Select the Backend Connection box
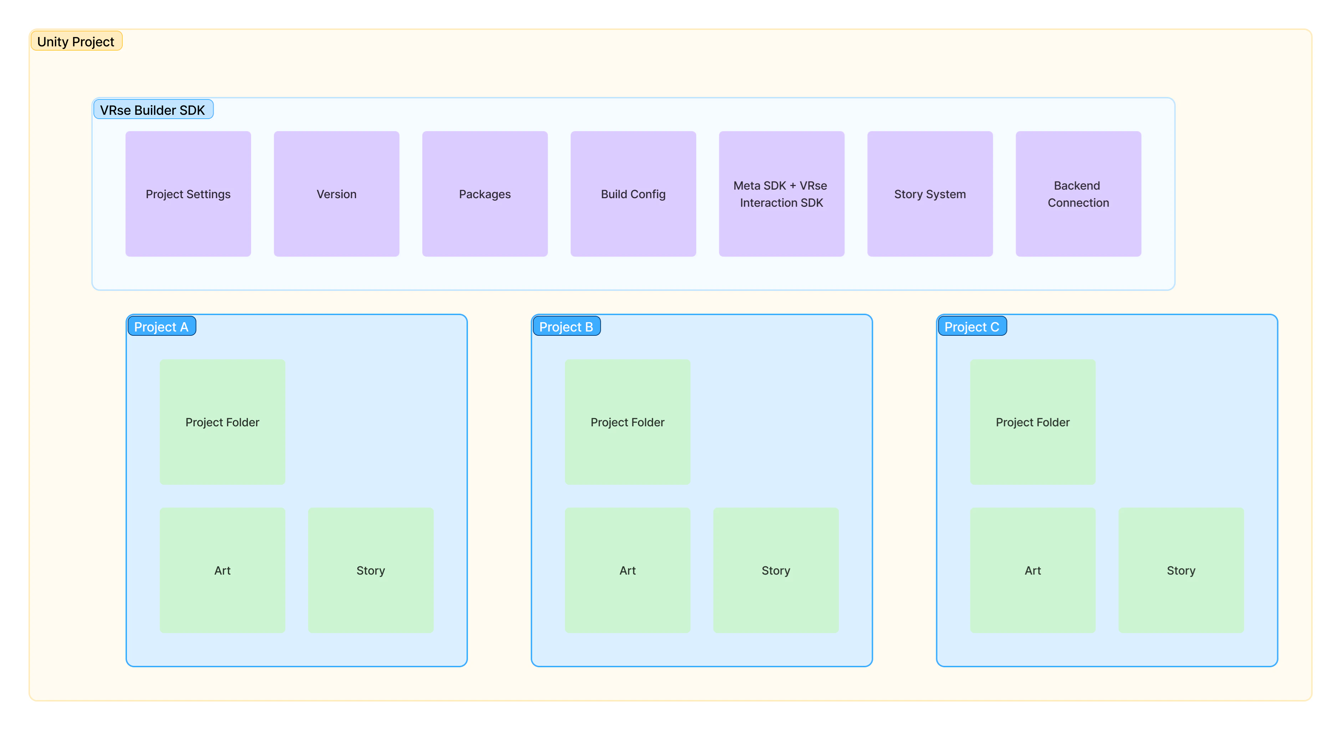This screenshot has height=730, width=1341. point(1078,194)
